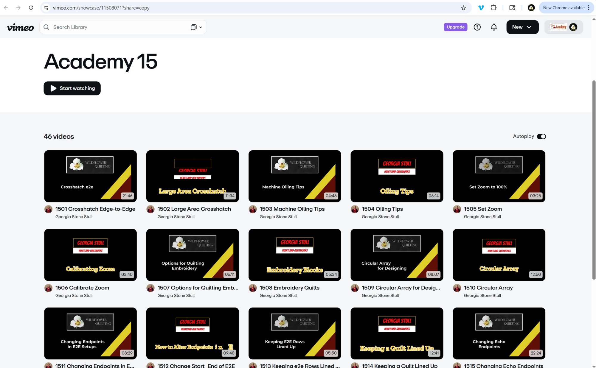Open 1504 Oiling Tips title link

(x=382, y=209)
